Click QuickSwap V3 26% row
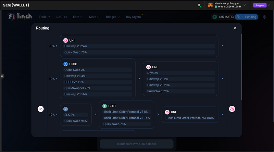274x152 pixels. [x=98, y=88]
